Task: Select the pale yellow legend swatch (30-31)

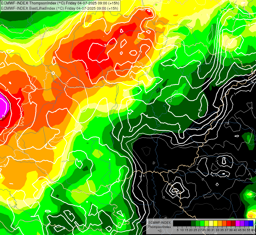Action: point(211,224)
